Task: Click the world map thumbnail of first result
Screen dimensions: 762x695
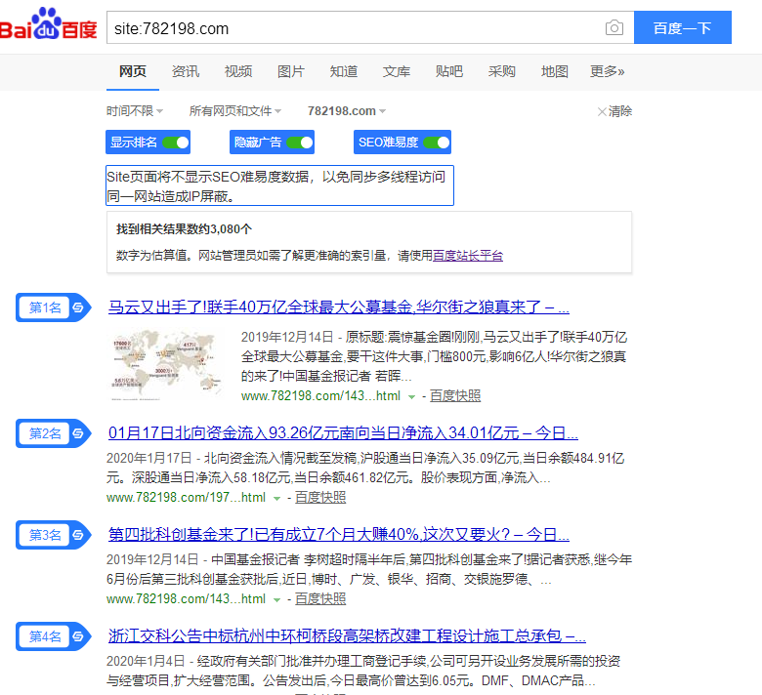Action: pos(166,365)
